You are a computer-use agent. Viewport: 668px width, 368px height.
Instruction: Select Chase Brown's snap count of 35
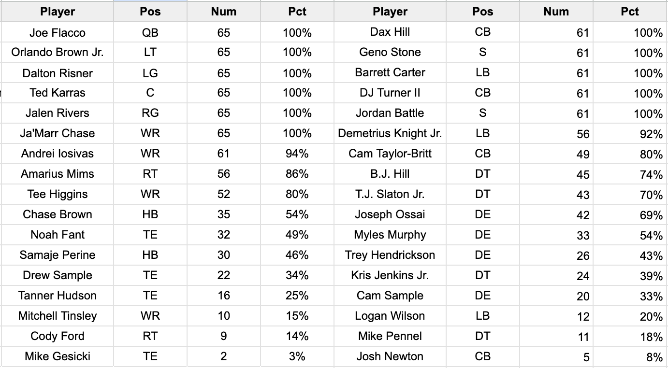pos(224,214)
